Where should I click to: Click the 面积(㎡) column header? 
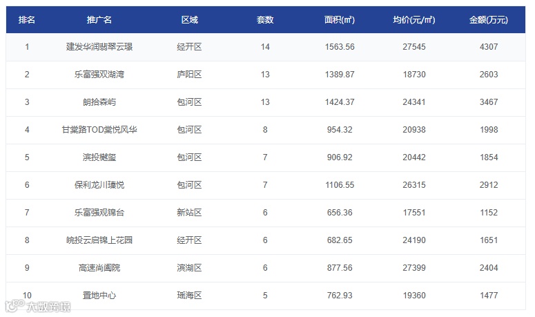[340, 20]
